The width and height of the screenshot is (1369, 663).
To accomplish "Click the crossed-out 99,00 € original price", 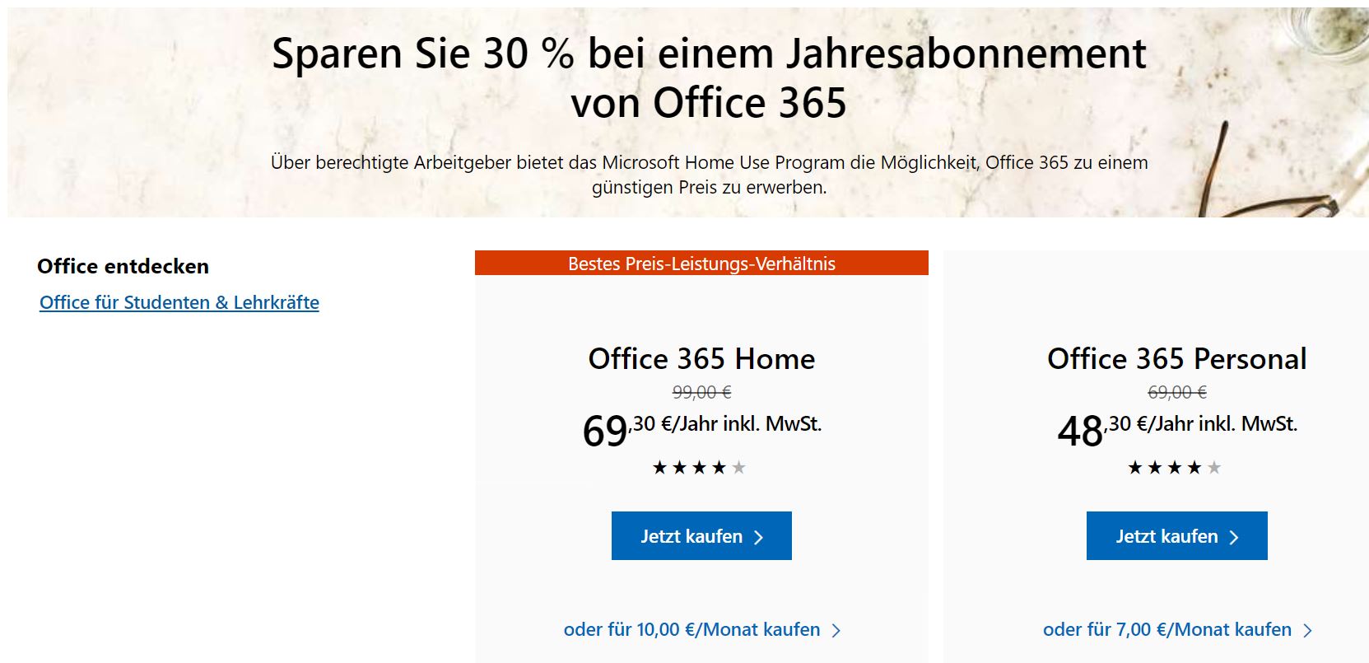I will 701,392.
